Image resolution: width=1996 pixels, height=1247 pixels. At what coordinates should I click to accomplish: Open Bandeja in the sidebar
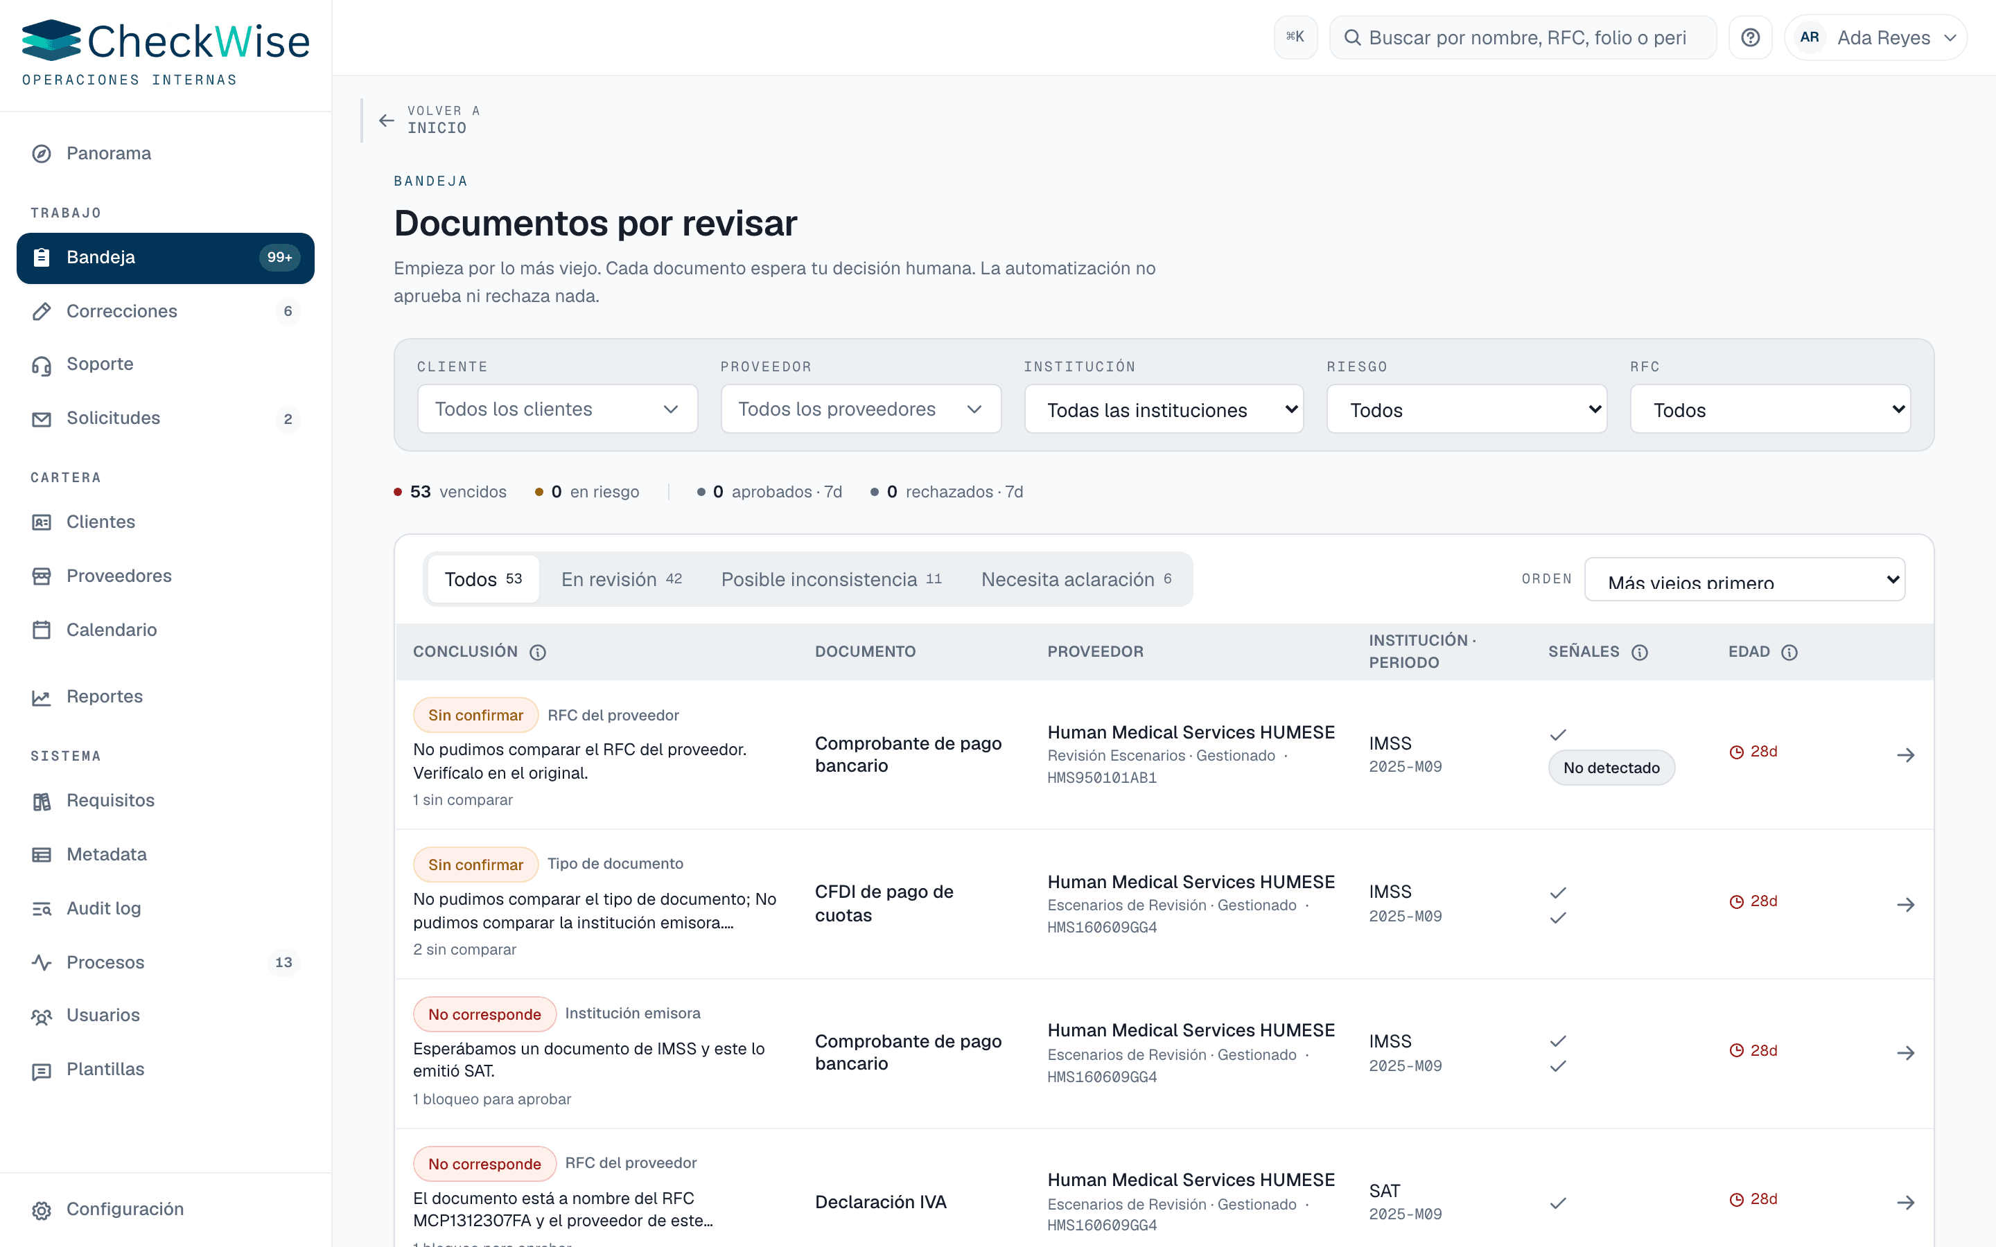pyautogui.click(x=165, y=257)
